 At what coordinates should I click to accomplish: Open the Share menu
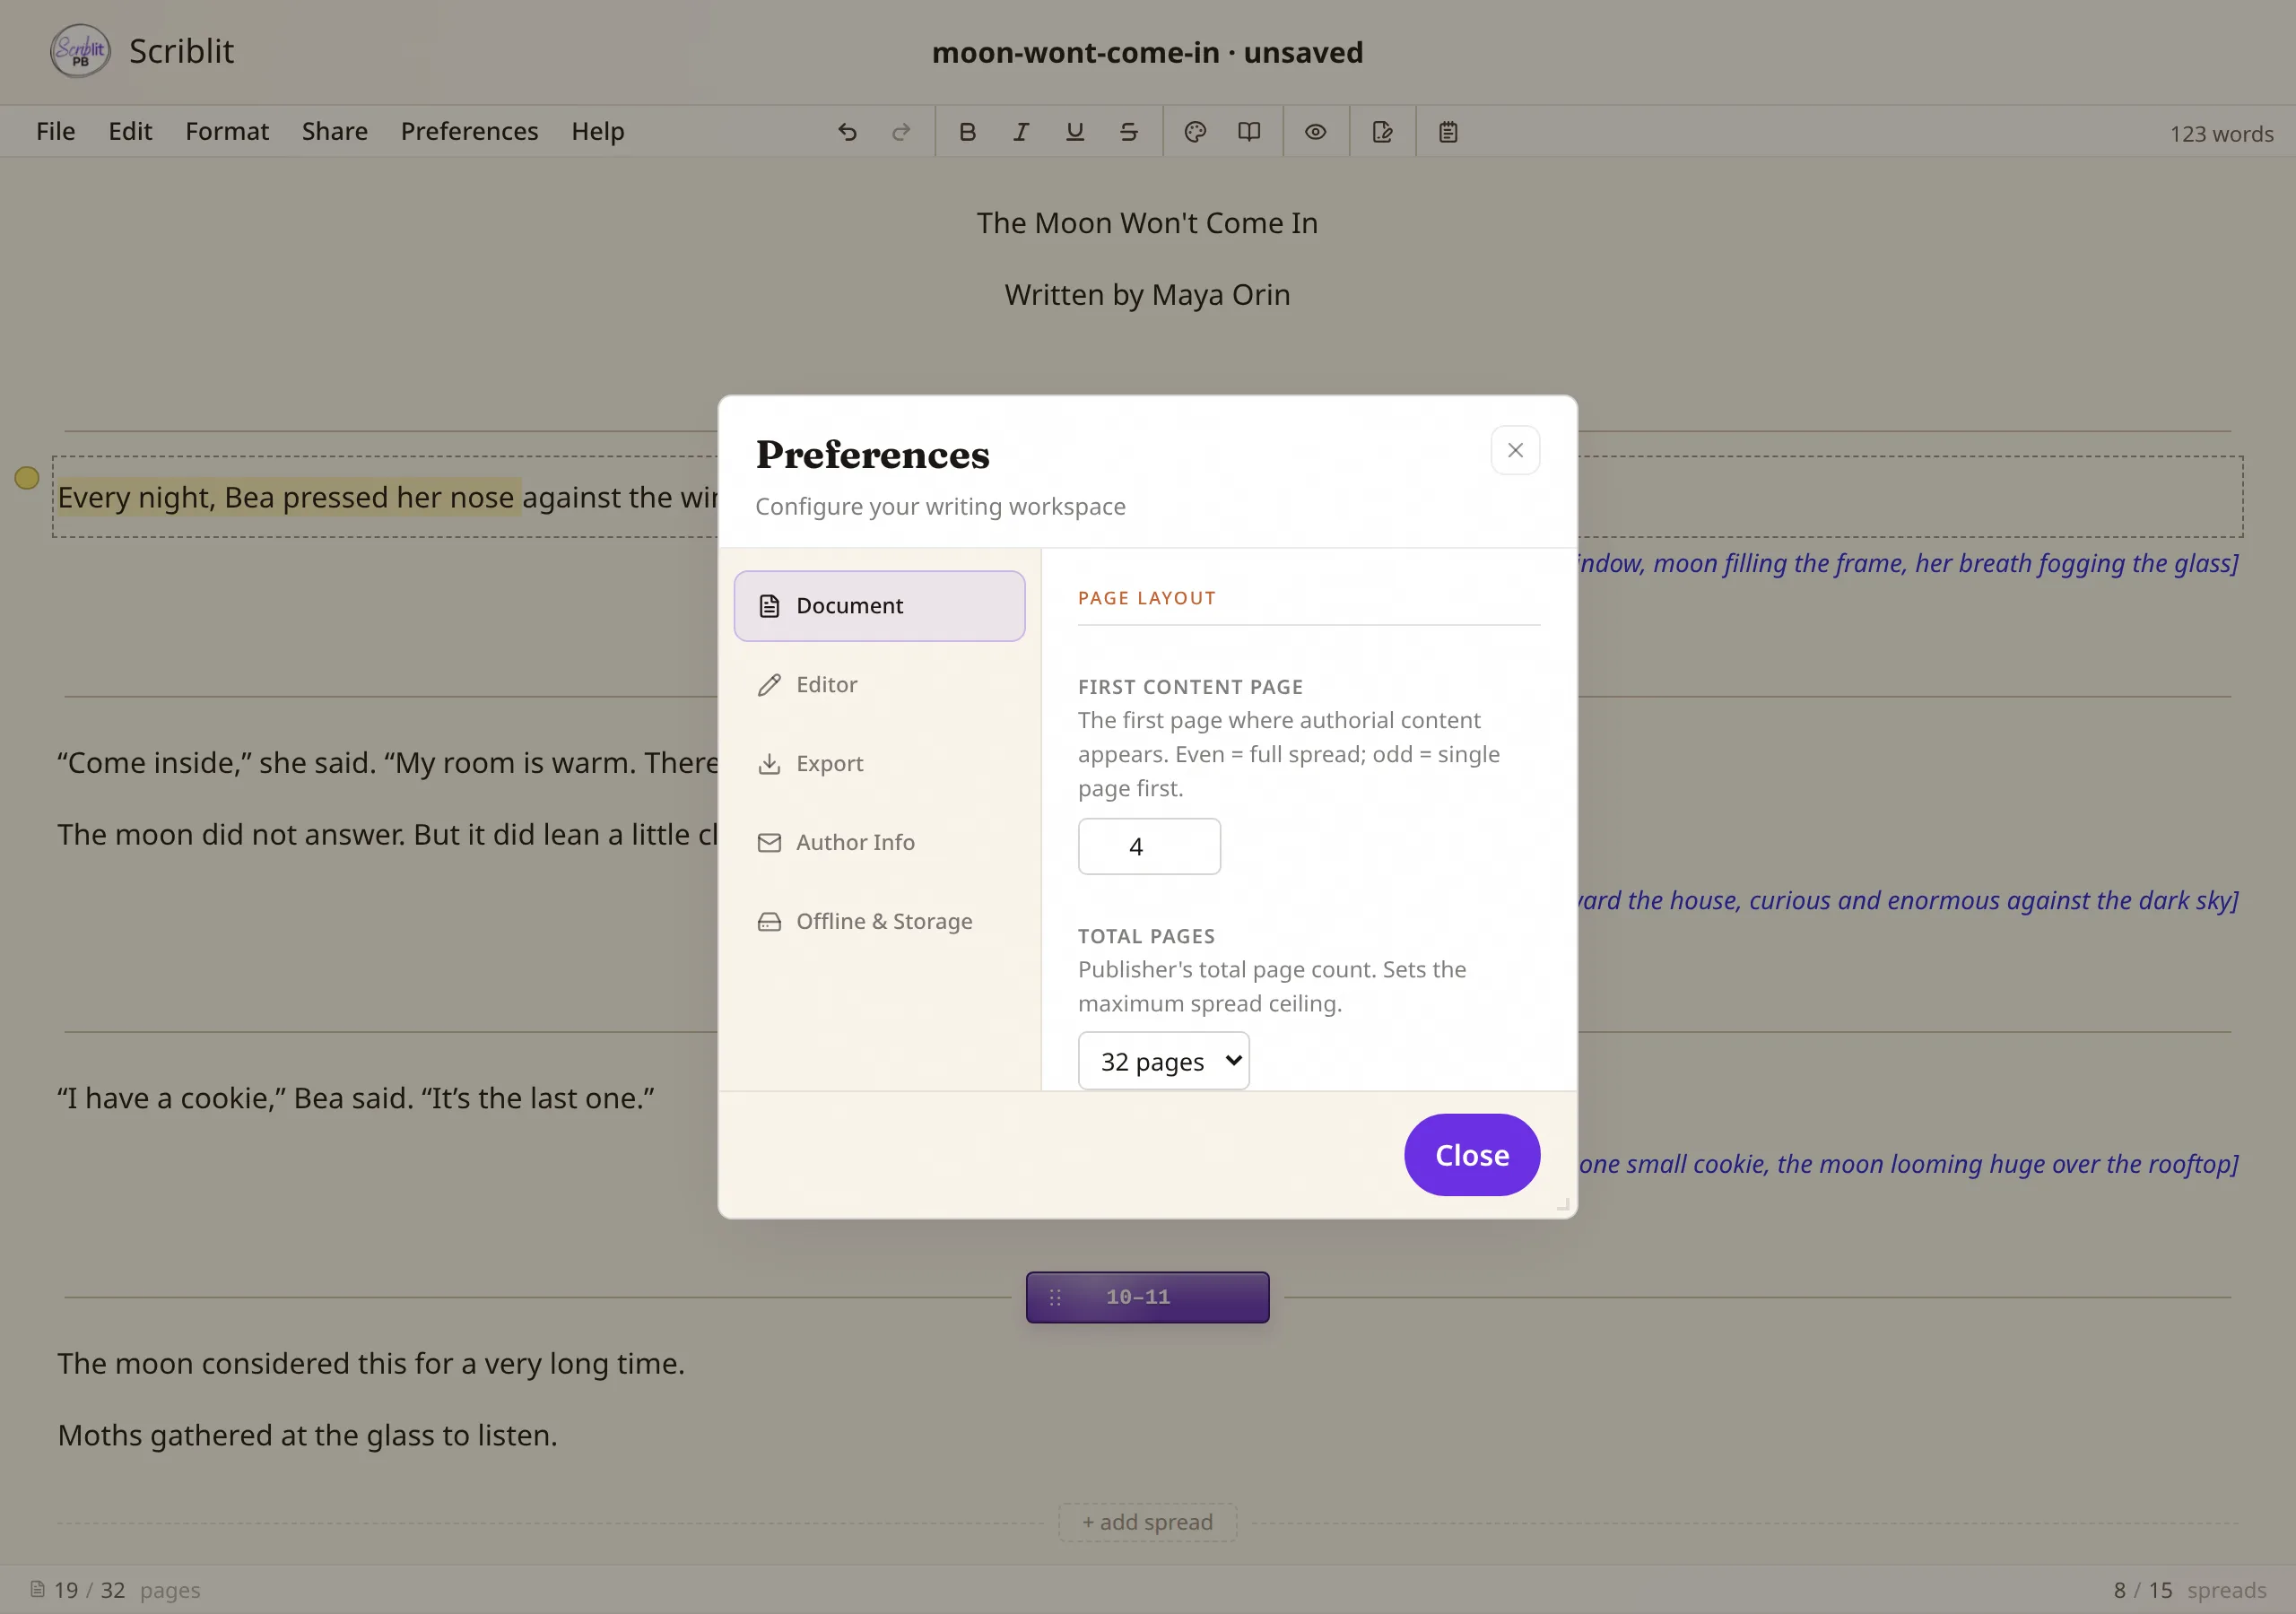(335, 131)
